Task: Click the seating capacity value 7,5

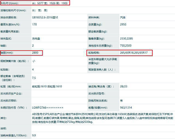Action: [34, 78]
